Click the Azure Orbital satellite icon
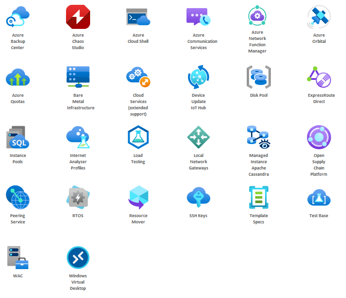 coord(319,16)
